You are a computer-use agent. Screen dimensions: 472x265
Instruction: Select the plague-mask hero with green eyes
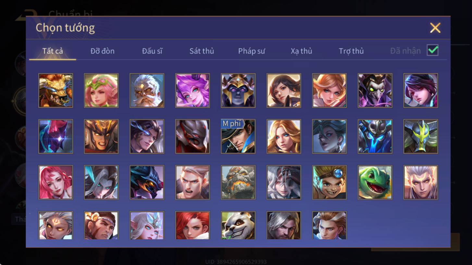(x=375, y=90)
